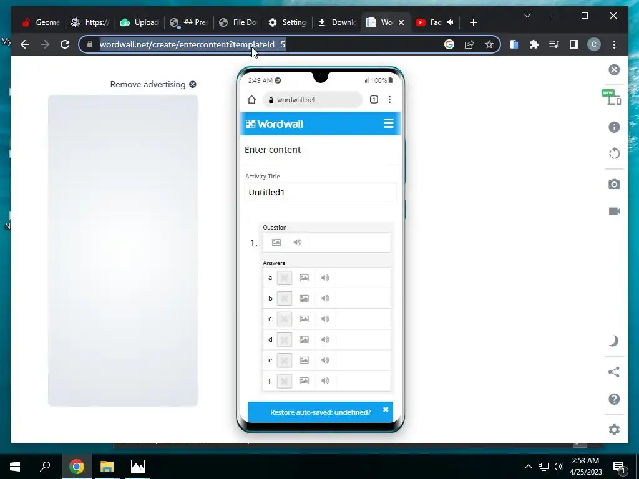Open the simulator info icon

614,127
